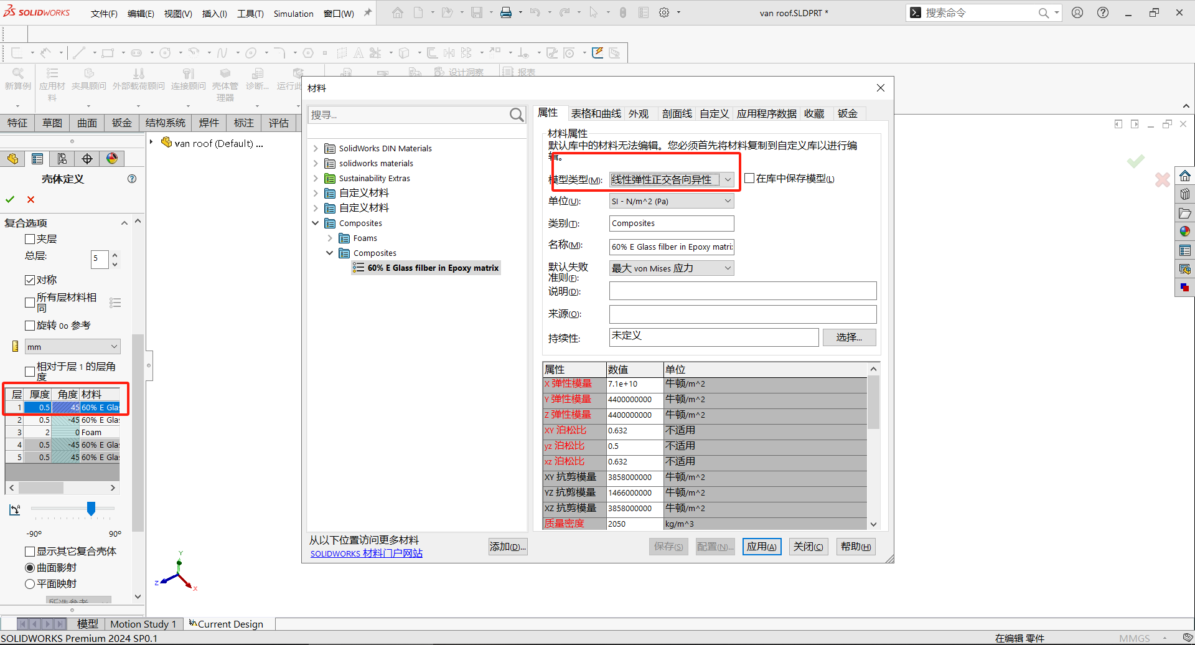Viewport: 1195px width, 645px height.
Task: Click the search magnifier in the material dialog
Action: 517,115
